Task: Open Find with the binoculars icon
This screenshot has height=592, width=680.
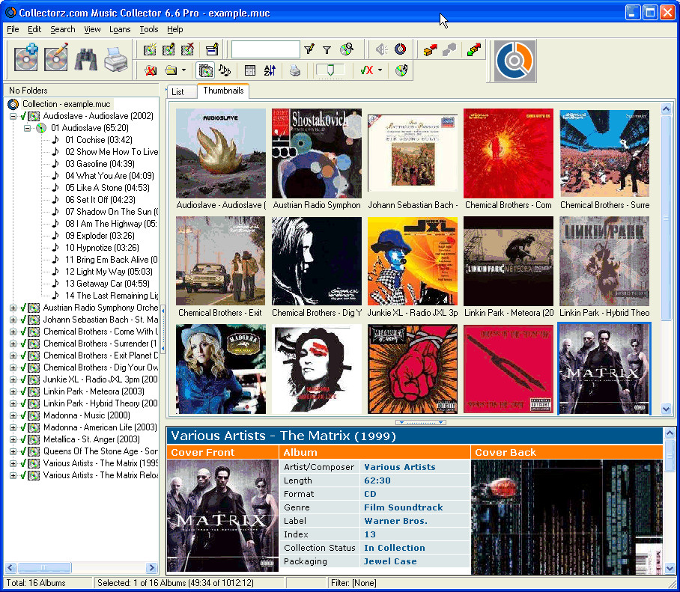Action: 86,58
